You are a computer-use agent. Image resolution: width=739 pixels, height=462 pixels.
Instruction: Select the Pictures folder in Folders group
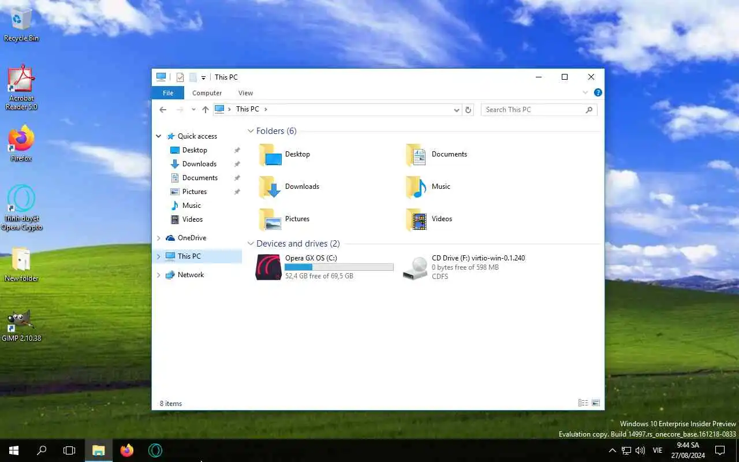(284, 219)
